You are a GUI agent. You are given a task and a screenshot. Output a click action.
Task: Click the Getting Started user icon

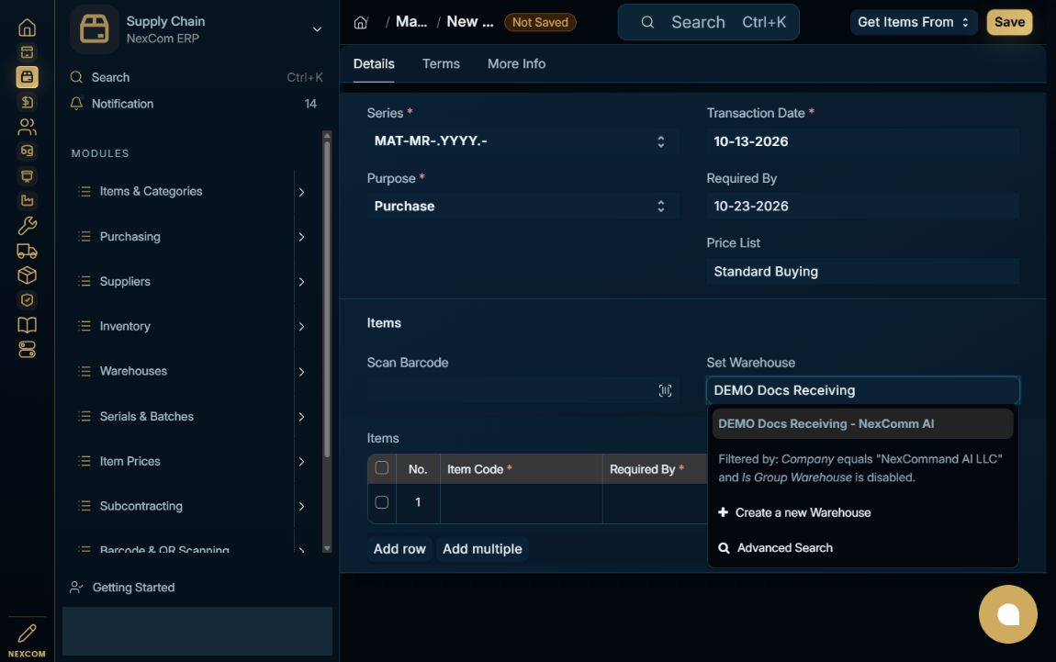[77, 588]
